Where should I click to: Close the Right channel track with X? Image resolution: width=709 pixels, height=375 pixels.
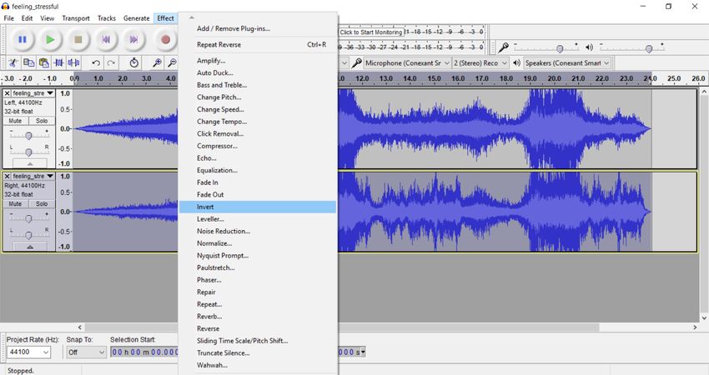click(x=8, y=176)
